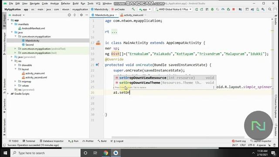Expand the values folder

click(x=15, y=85)
